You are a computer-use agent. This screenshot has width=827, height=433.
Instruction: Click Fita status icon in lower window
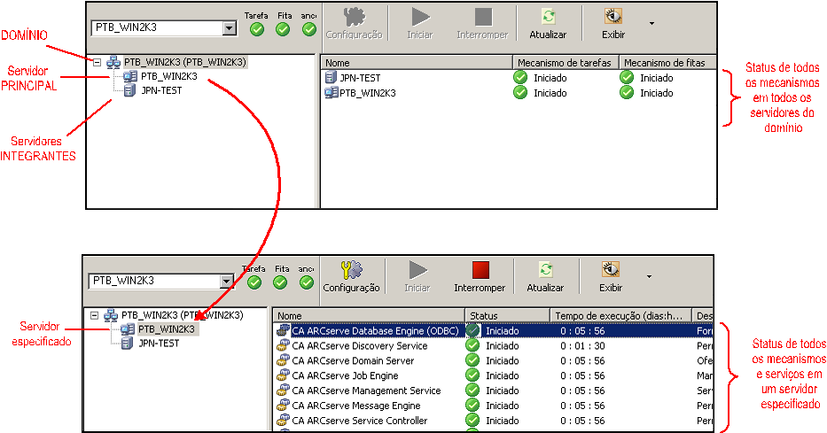[x=281, y=282]
